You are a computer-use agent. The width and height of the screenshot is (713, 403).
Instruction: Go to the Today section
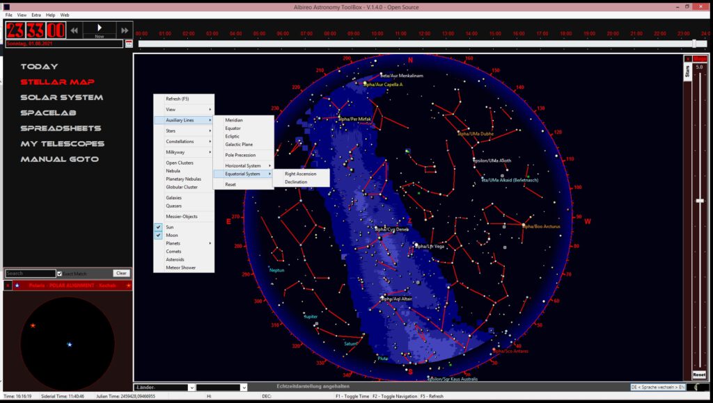pyautogui.click(x=39, y=66)
